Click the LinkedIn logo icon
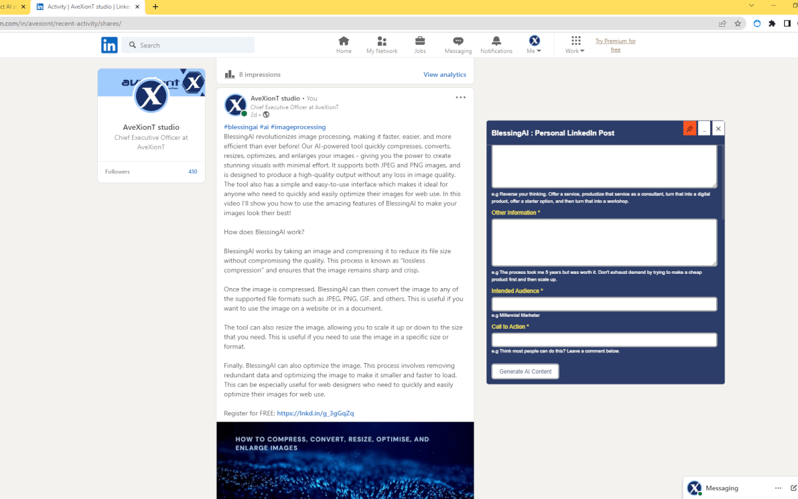This screenshot has height=499, width=798. [109, 45]
